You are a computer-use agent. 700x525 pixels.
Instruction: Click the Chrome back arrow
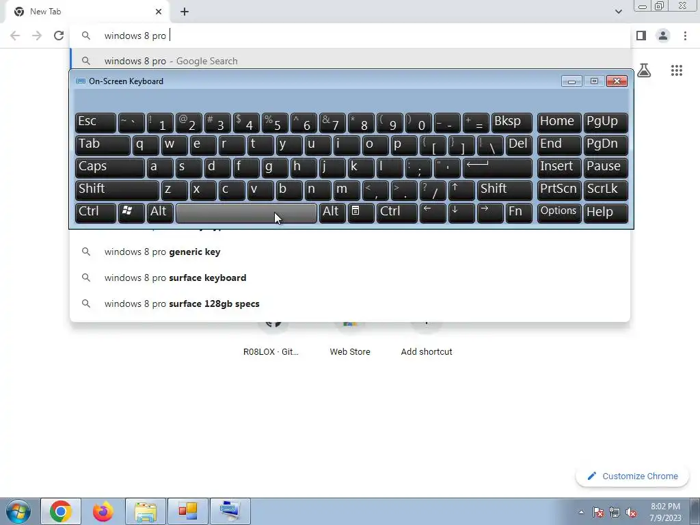15,36
